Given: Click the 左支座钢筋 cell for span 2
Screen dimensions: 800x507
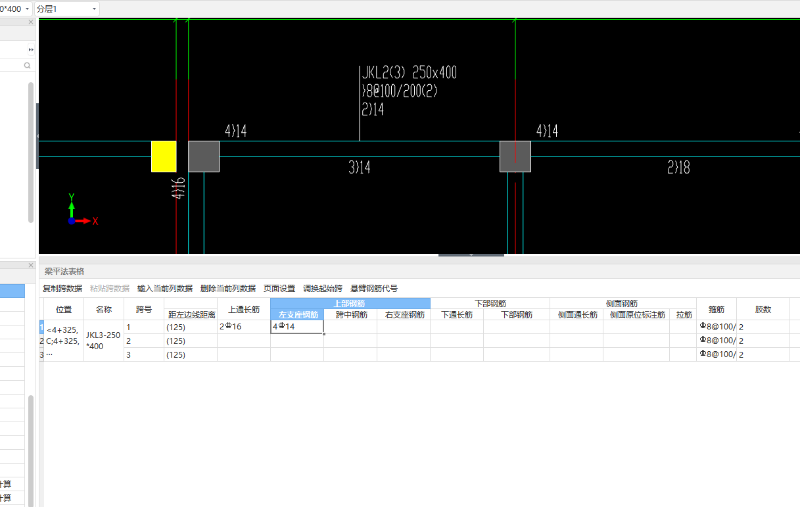Looking at the screenshot, I should pyautogui.click(x=297, y=341).
